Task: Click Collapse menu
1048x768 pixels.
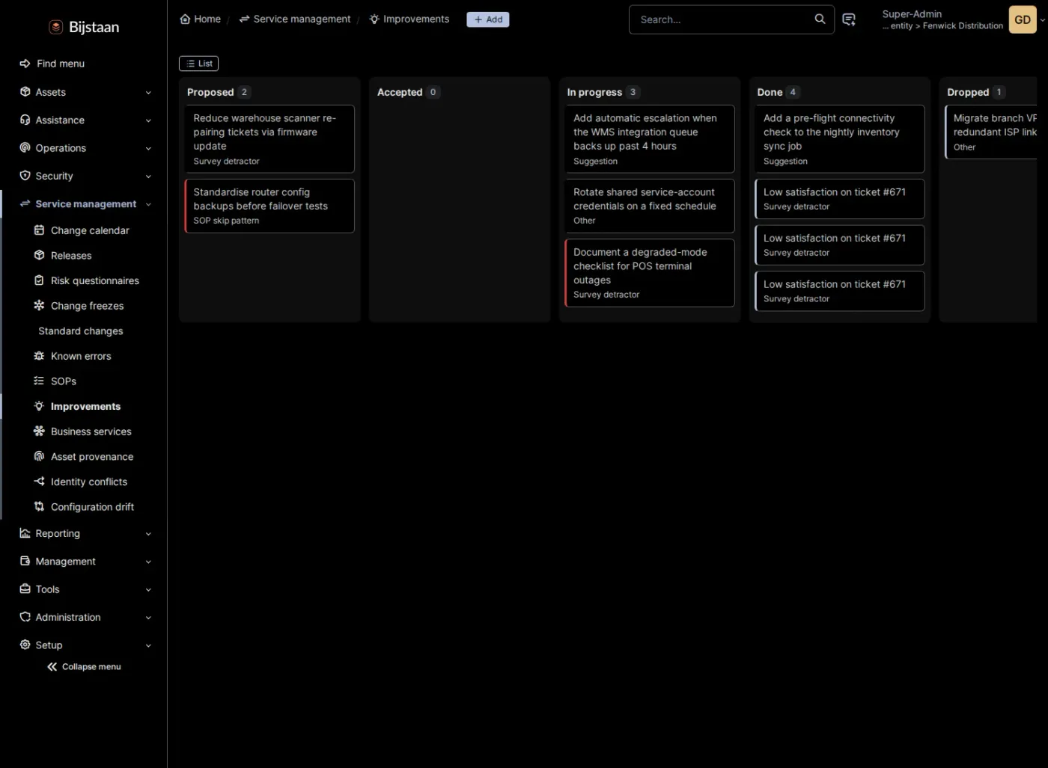Action: click(84, 667)
